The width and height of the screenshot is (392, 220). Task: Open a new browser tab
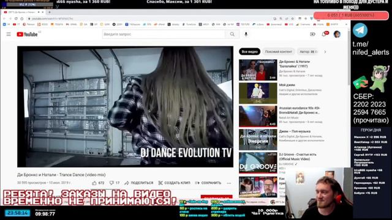[x=50, y=12]
